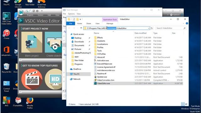Open Task Manager File menu

click(x=64, y=14)
